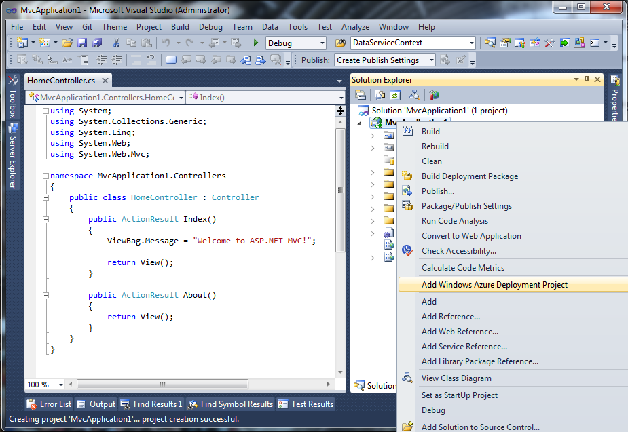Viewport: 628px width, 432px height.
Task: Open Solution Explorer from the toolbar icon
Action: [x=490, y=43]
